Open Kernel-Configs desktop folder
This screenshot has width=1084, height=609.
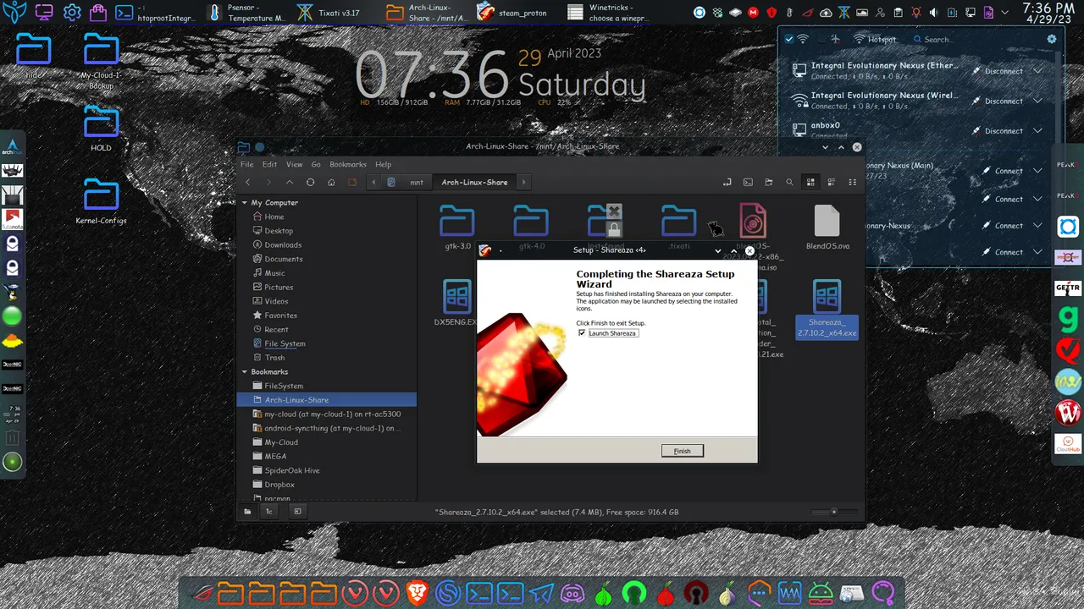pyautogui.click(x=101, y=201)
